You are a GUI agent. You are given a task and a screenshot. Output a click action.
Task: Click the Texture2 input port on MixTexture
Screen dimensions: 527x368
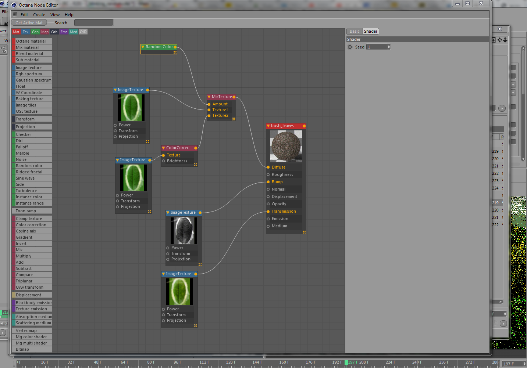[x=209, y=116]
